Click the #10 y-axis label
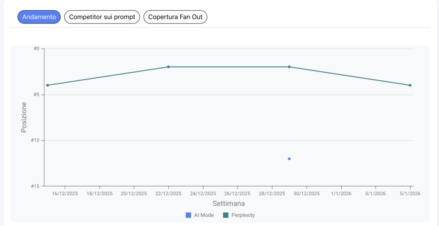 click(35, 141)
